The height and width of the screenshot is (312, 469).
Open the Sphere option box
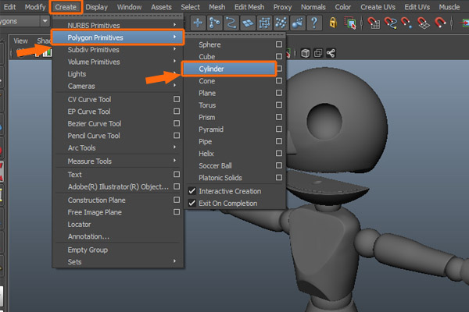click(278, 45)
